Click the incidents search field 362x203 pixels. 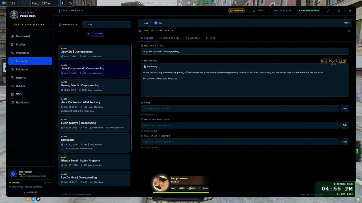[106, 25]
